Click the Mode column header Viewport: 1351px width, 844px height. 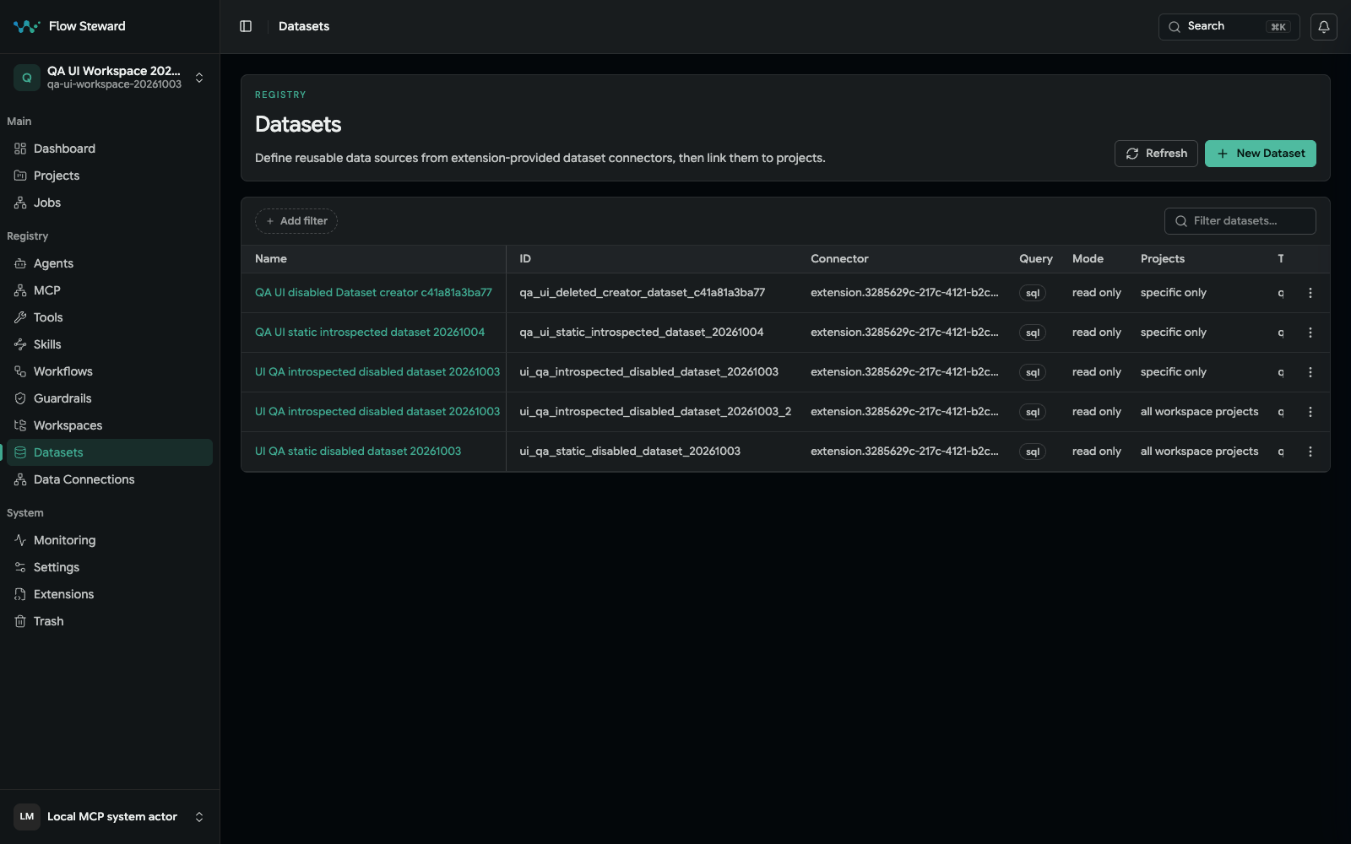pos(1088,259)
